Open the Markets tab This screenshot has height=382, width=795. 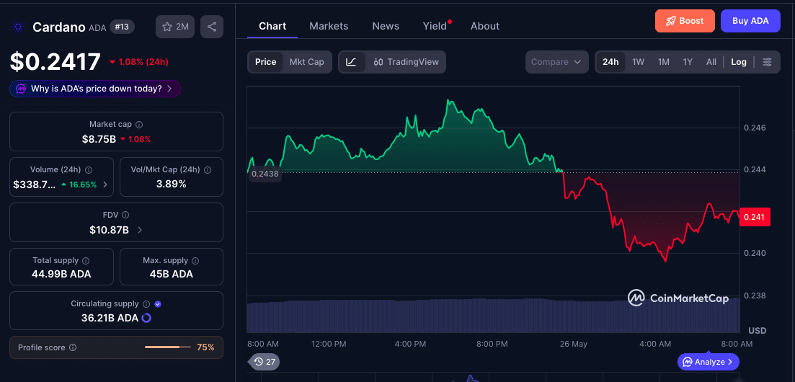[329, 26]
